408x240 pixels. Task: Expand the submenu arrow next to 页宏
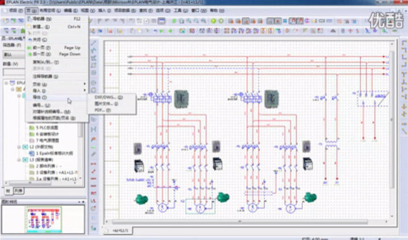pos(85,84)
